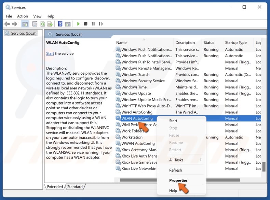Click the vertical scrollbar thumb
Image resolution: width=270 pixels, height=200 pixels.
pyautogui.click(x=264, y=166)
